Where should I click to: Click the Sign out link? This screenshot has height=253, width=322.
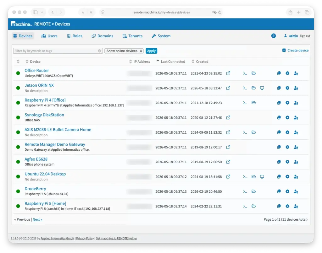(305, 36)
